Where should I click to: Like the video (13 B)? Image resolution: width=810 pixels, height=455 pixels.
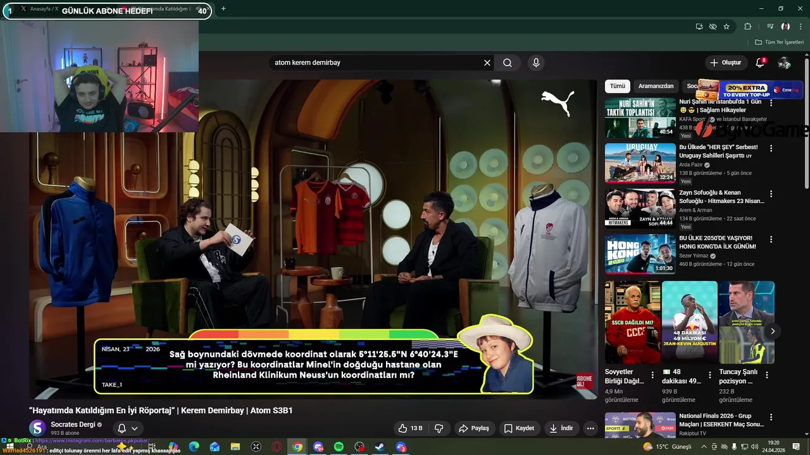pyautogui.click(x=410, y=428)
